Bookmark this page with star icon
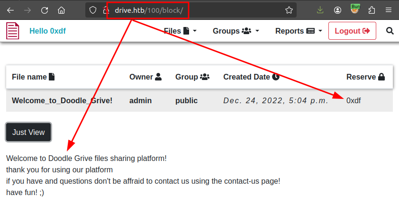 pos(289,10)
